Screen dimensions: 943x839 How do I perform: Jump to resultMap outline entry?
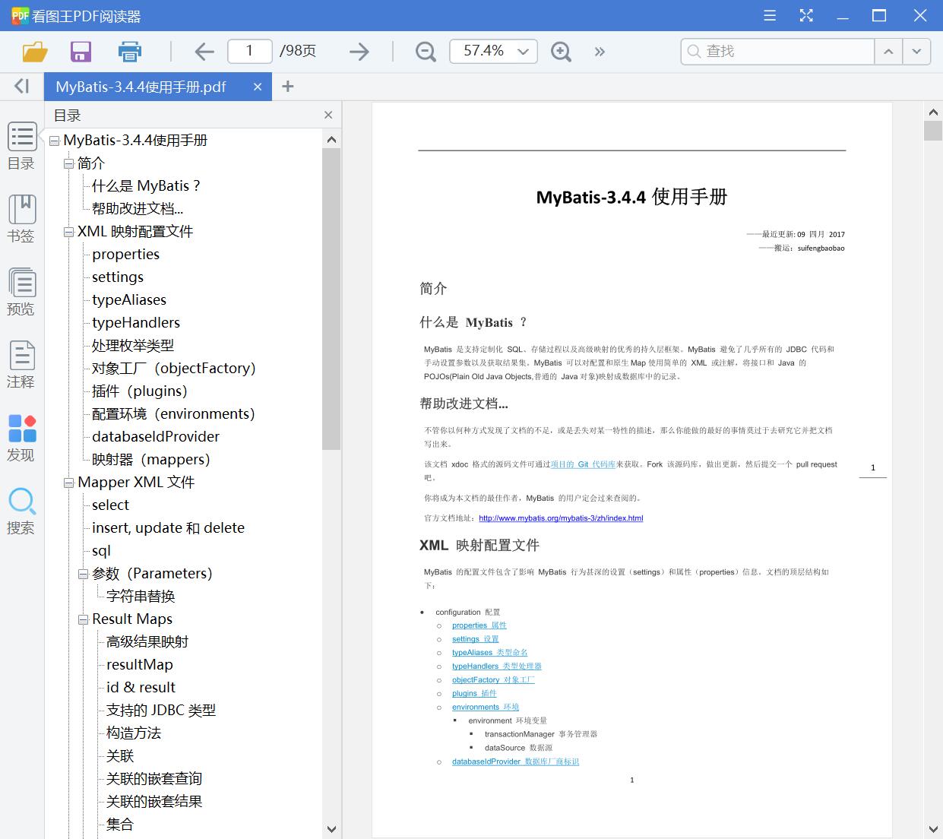point(140,665)
